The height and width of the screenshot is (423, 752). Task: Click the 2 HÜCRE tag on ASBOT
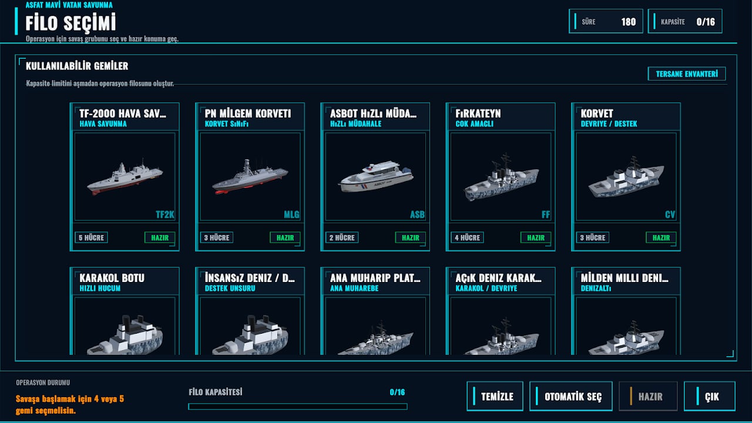click(342, 238)
